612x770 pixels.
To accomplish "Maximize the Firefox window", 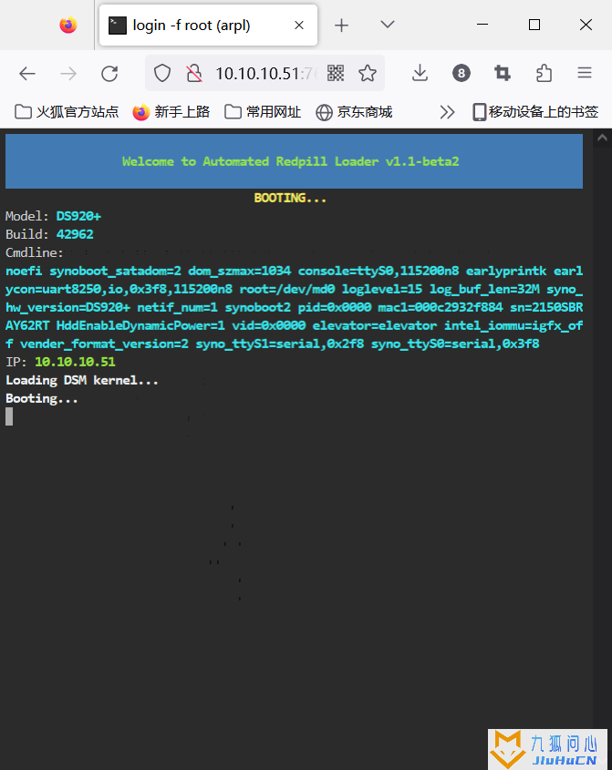I will coord(534,25).
